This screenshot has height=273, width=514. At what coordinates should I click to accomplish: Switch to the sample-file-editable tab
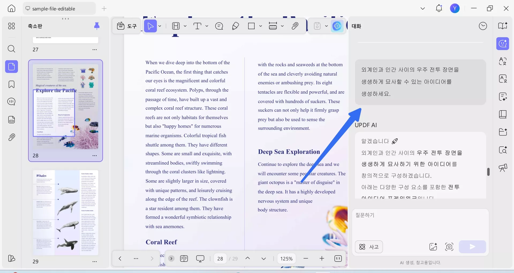click(54, 9)
